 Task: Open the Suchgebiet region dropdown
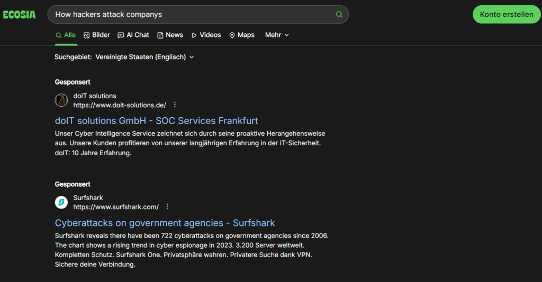click(x=144, y=57)
